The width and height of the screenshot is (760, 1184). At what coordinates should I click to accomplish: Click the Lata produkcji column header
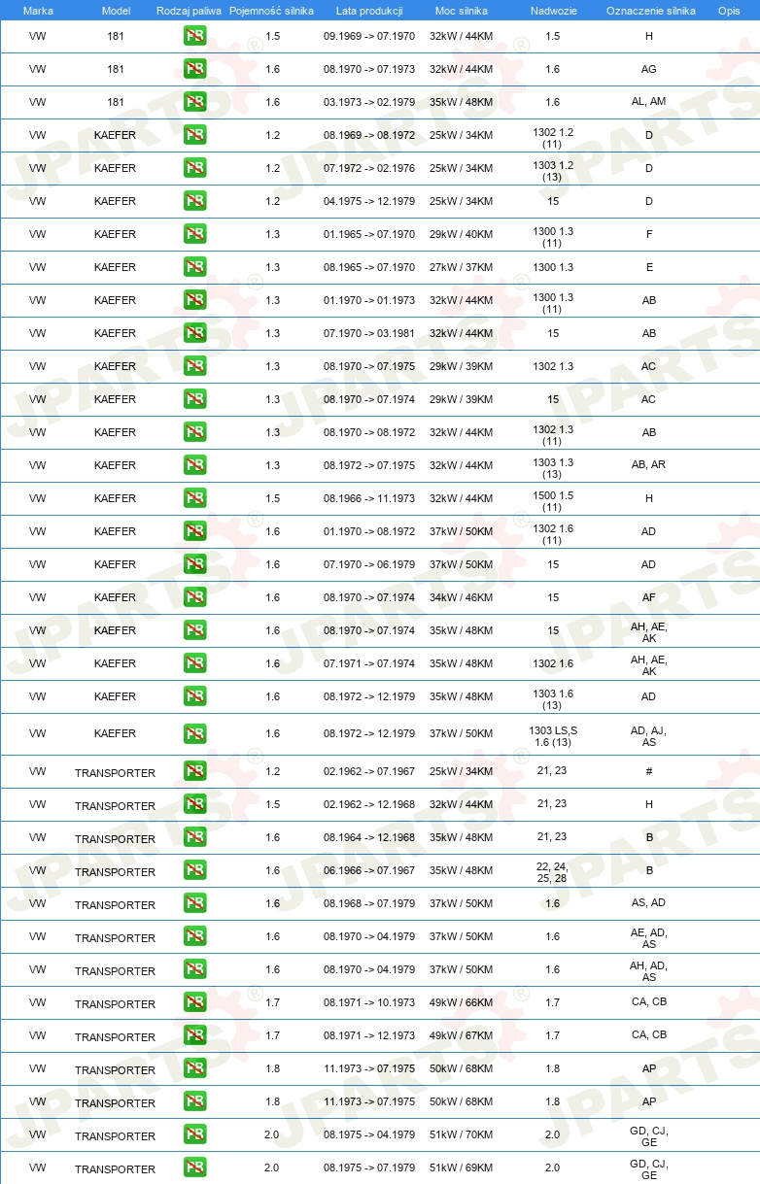[x=369, y=11]
